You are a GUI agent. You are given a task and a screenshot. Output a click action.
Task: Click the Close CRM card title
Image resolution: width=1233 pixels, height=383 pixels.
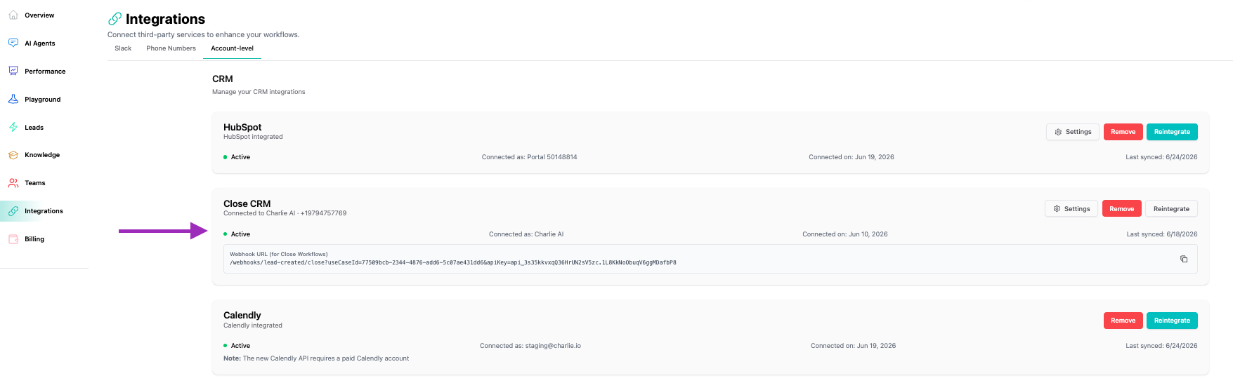247,203
